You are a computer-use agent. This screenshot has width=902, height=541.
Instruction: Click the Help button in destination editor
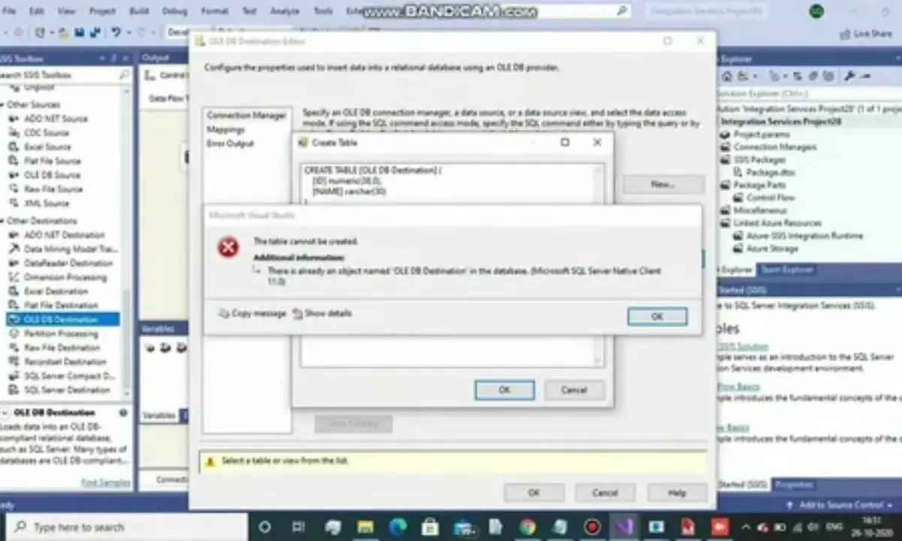click(676, 493)
